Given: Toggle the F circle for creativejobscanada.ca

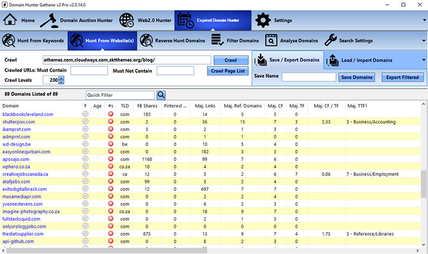Looking at the screenshot, I should point(85,174).
